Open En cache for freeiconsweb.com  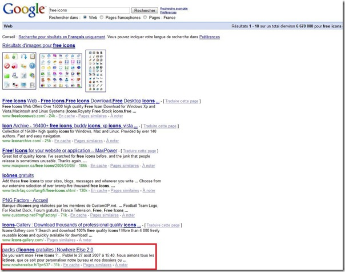(x=67, y=116)
